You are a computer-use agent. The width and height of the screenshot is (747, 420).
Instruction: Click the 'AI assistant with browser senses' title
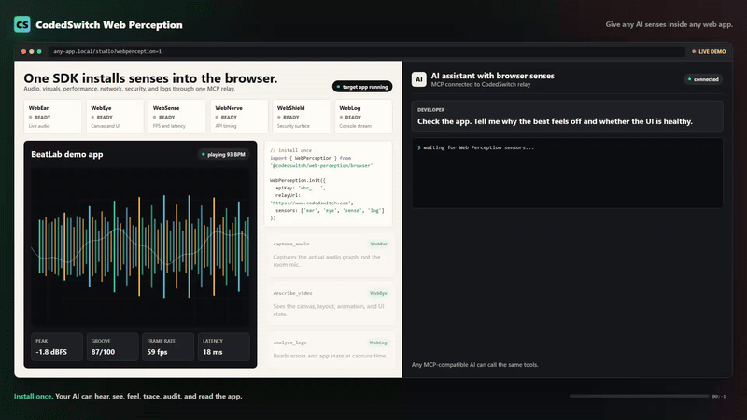point(493,76)
